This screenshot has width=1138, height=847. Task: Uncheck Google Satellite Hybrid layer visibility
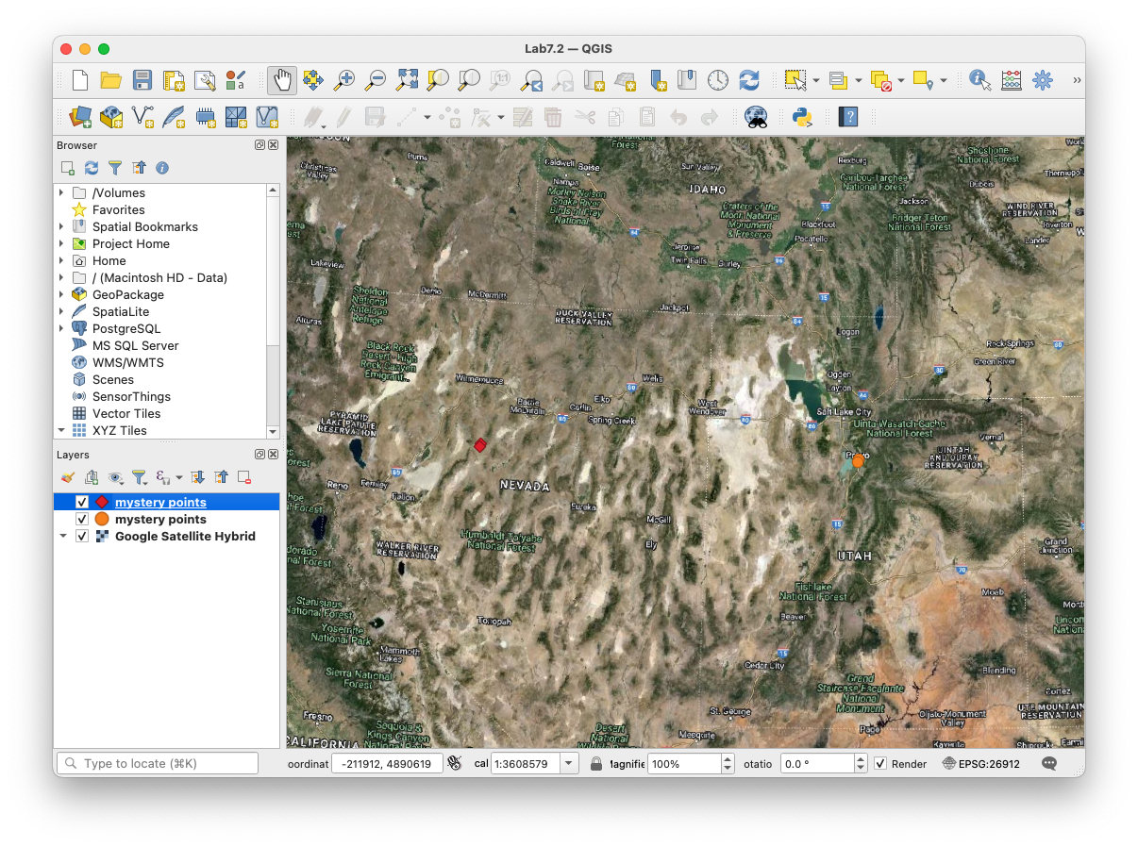coord(82,537)
